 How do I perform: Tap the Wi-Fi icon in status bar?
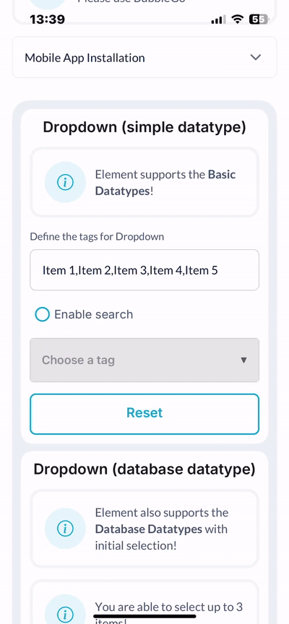238,19
